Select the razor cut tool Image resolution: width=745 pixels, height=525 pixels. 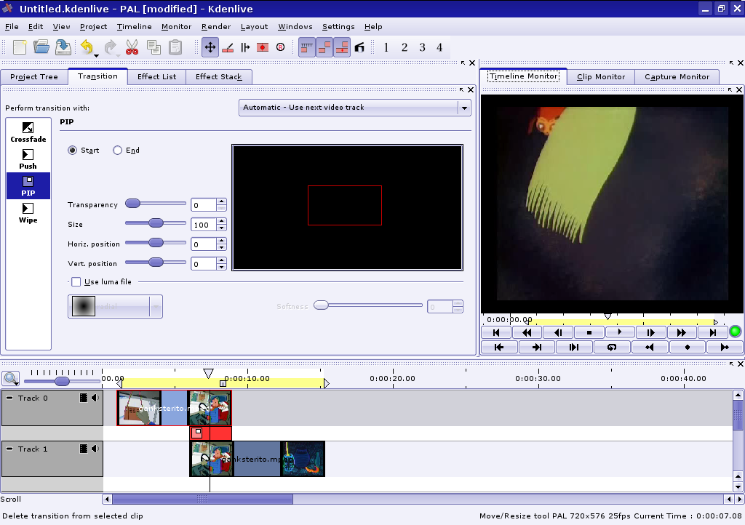click(227, 47)
